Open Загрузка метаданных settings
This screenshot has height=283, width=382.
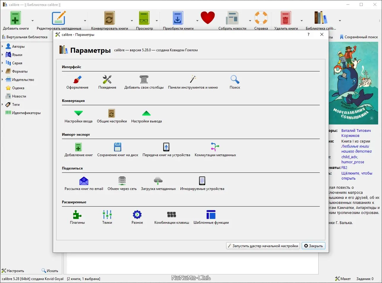pyautogui.click(x=158, y=183)
